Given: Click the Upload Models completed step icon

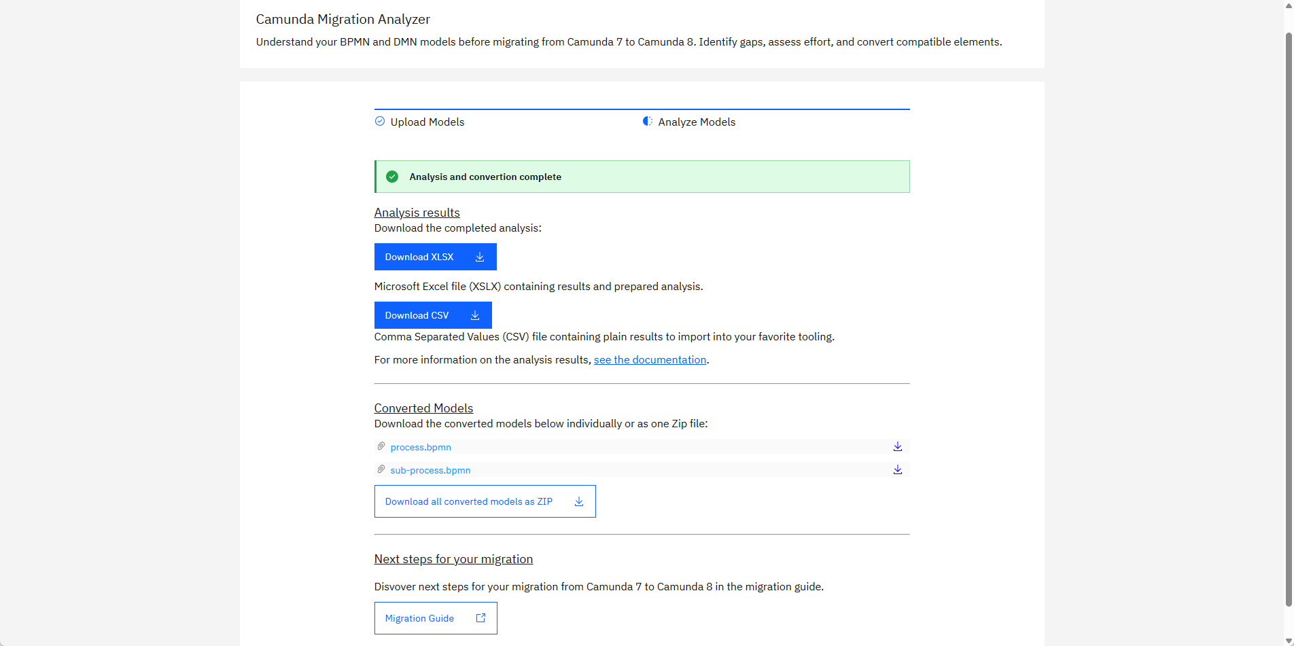Looking at the screenshot, I should (x=380, y=122).
